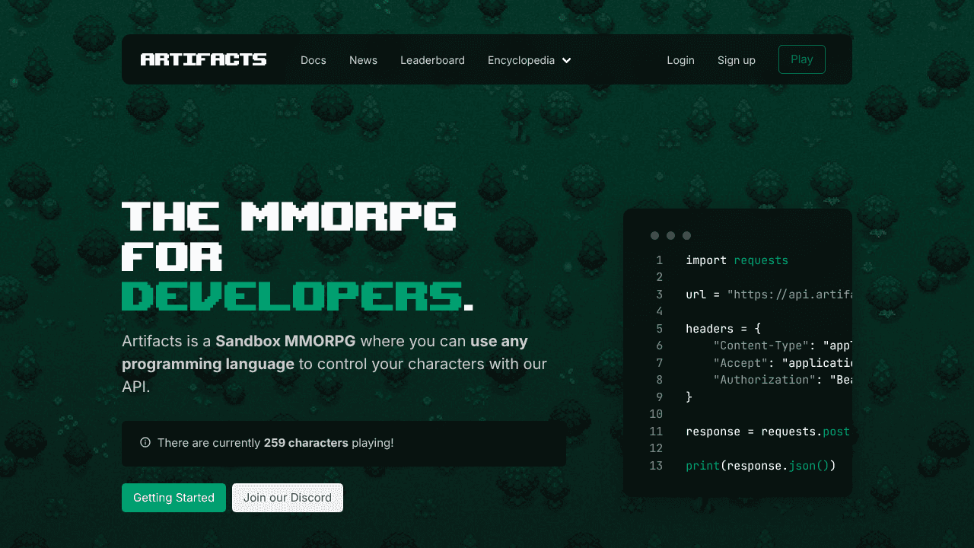Click the "Authorization" header line
The height and width of the screenshot is (548, 974).
coord(781,380)
